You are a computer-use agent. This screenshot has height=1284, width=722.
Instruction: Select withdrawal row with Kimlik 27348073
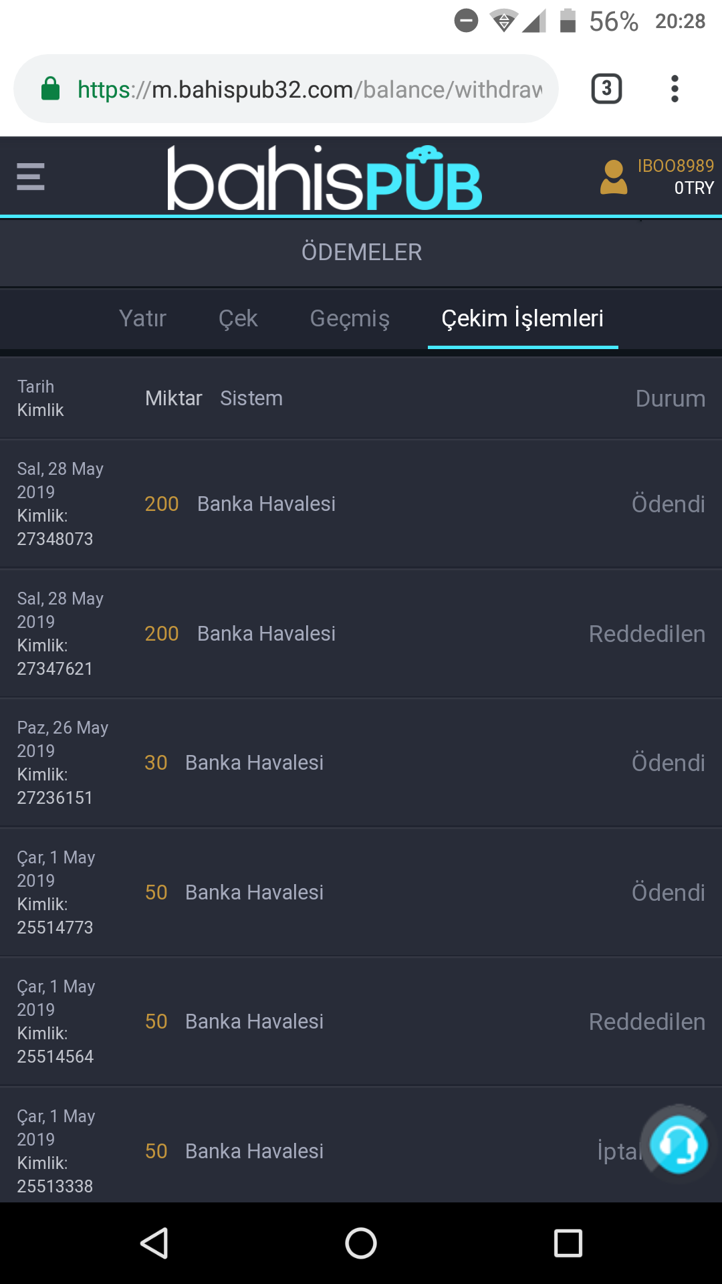pyautogui.click(x=361, y=504)
